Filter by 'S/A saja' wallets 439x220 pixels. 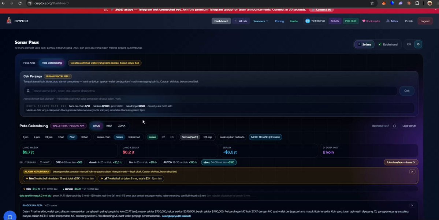click(x=208, y=137)
